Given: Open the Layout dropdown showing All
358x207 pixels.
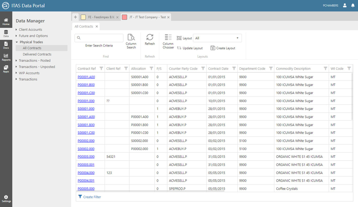Looking at the screenshot, I should [217, 38].
